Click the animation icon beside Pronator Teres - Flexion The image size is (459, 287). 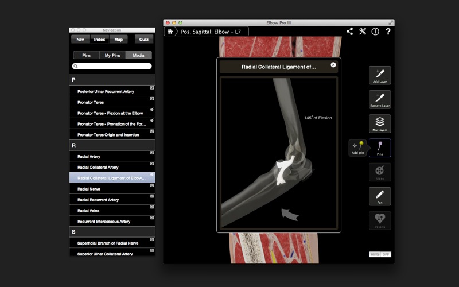pyautogui.click(x=152, y=110)
